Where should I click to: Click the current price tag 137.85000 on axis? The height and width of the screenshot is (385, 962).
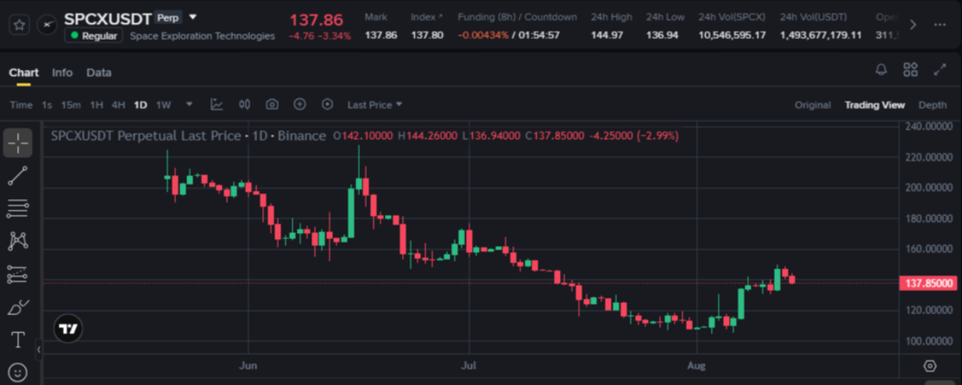click(x=927, y=283)
